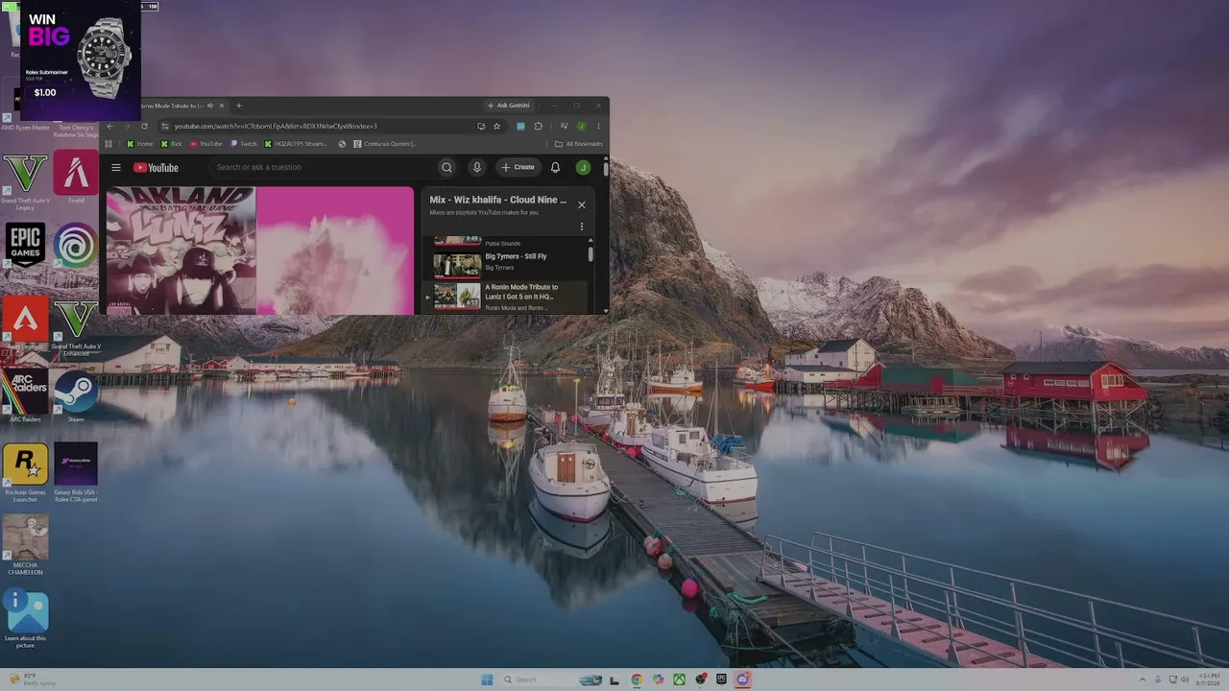The height and width of the screenshot is (691, 1229).
Task: Open the Kick bookmark
Action: pos(171,144)
